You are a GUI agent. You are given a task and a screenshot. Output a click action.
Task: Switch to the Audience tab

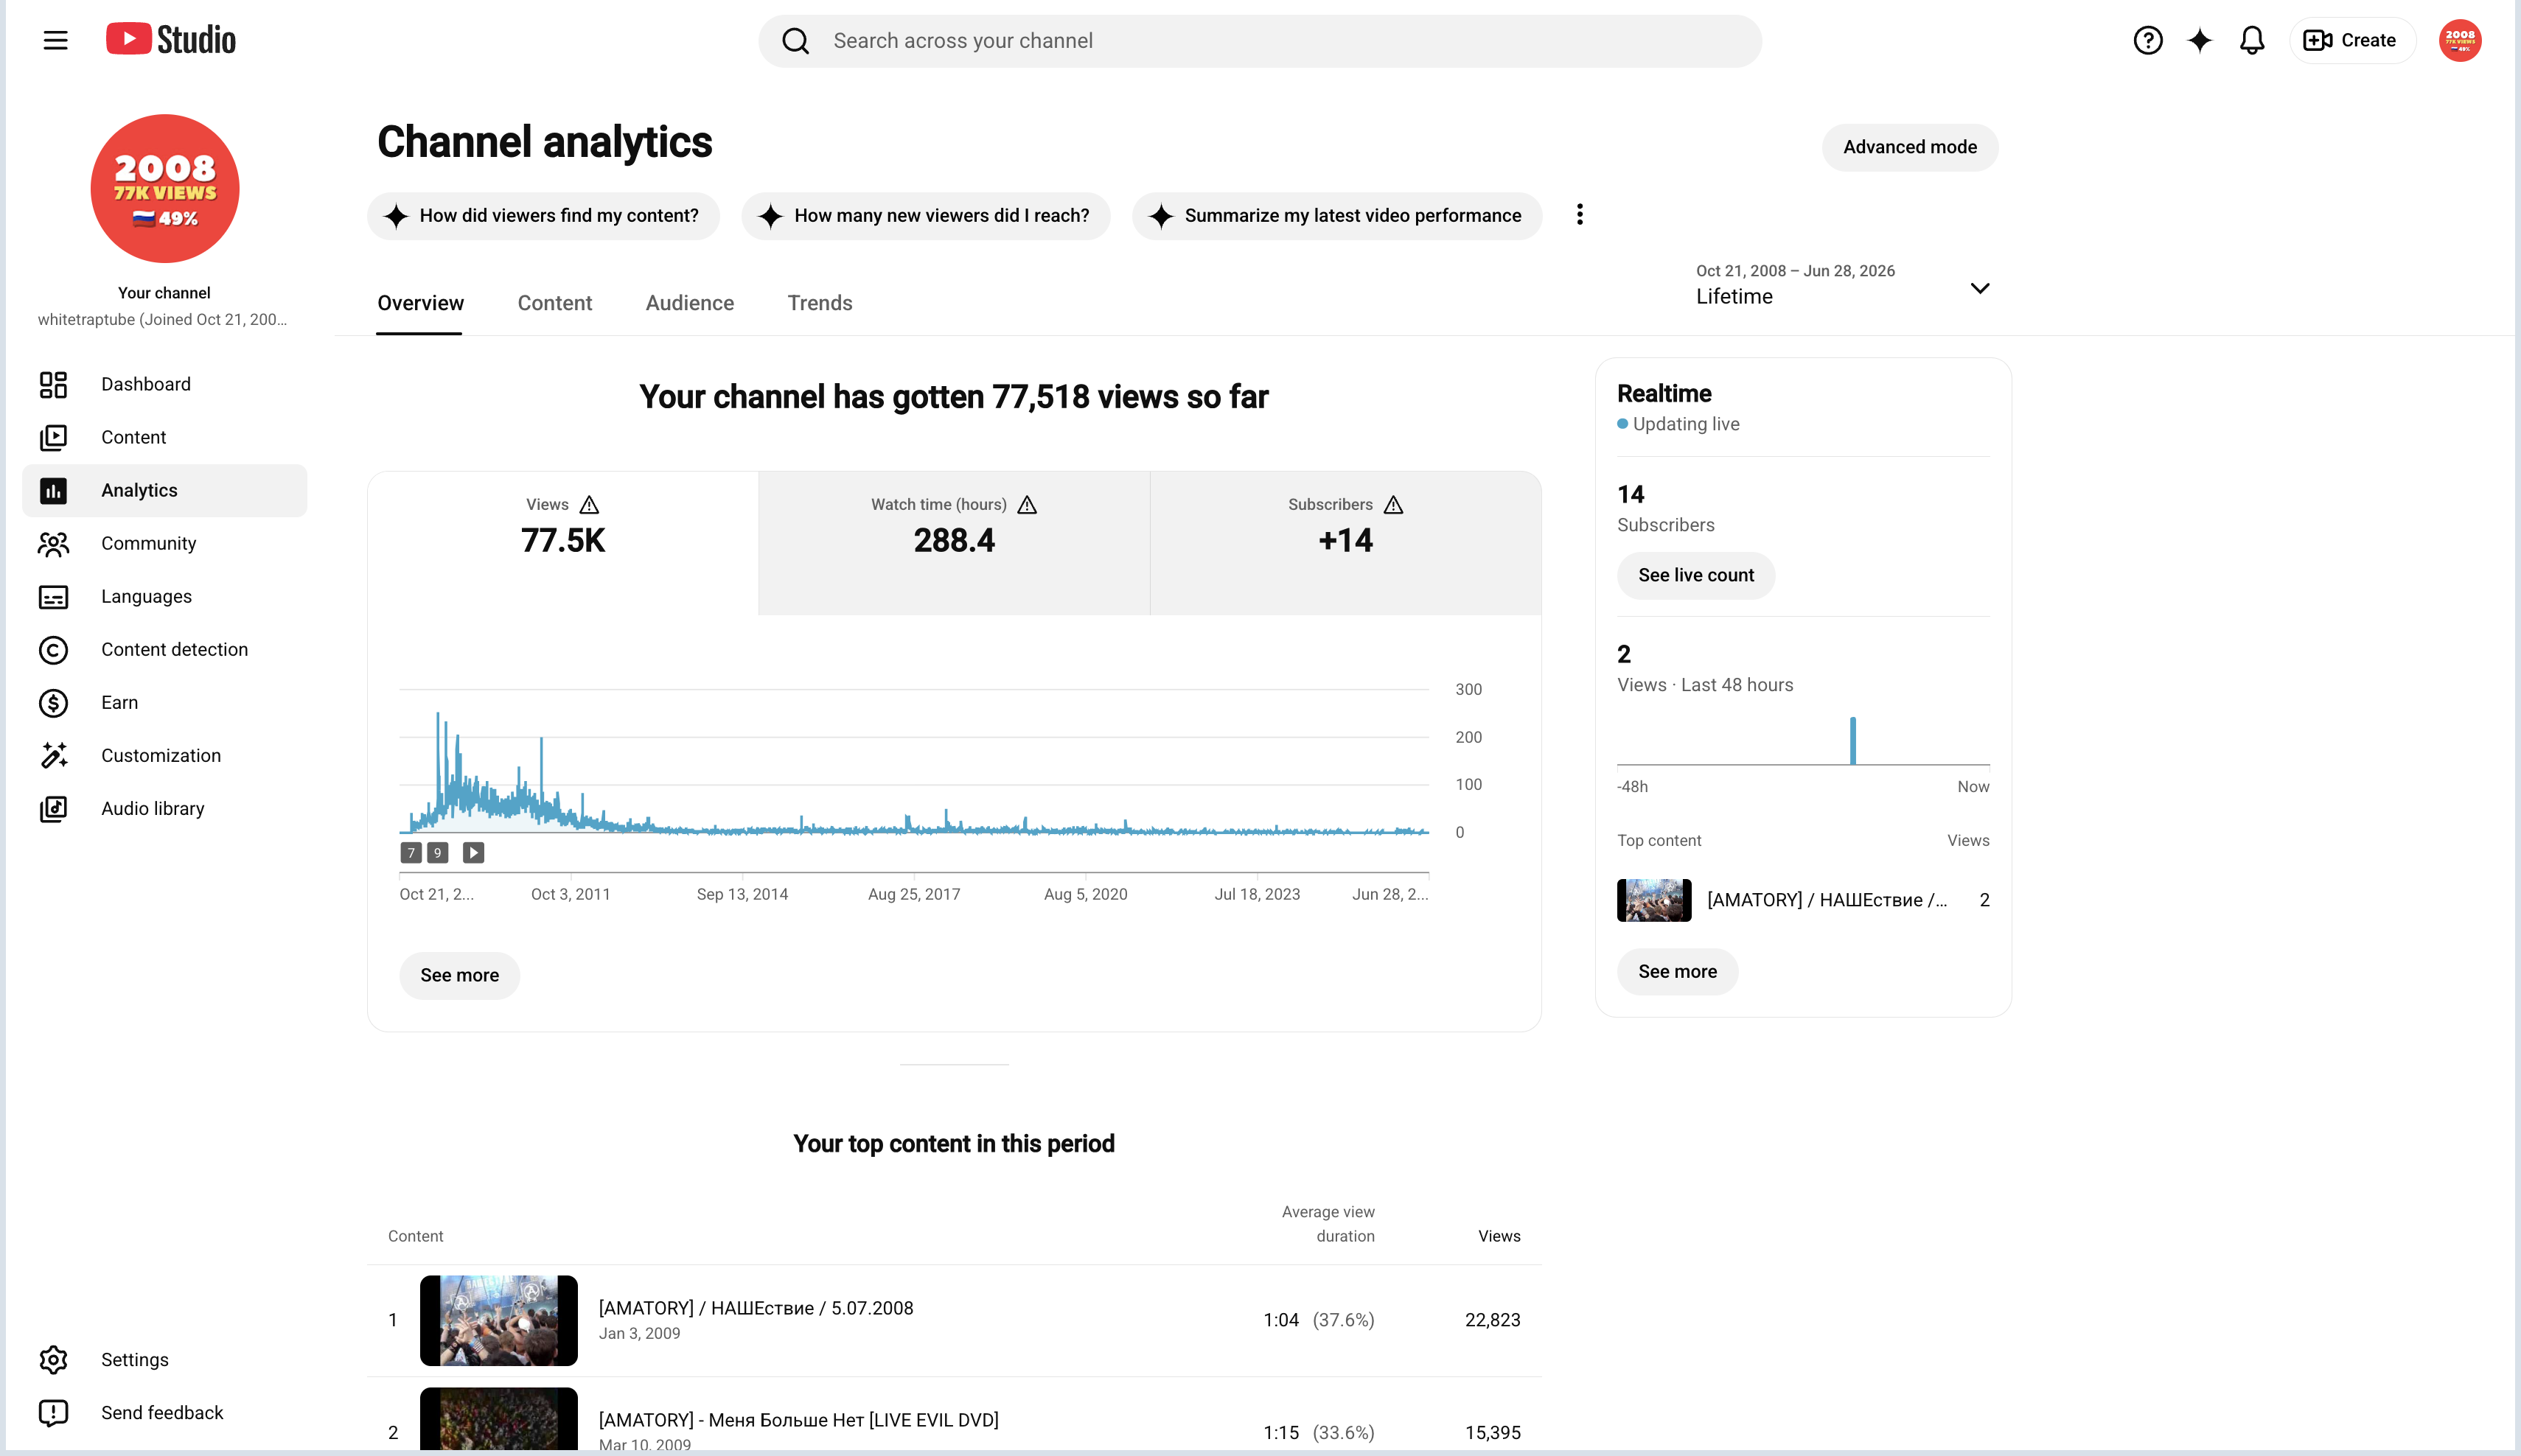pos(689,303)
